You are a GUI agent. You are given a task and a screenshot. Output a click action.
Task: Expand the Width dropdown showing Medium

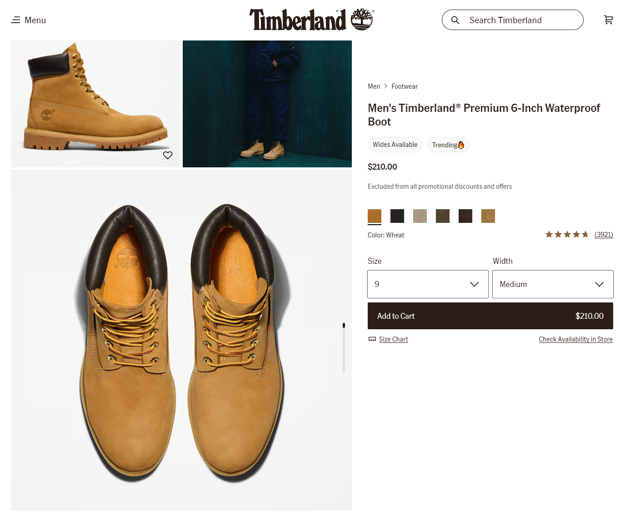click(x=552, y=284)
